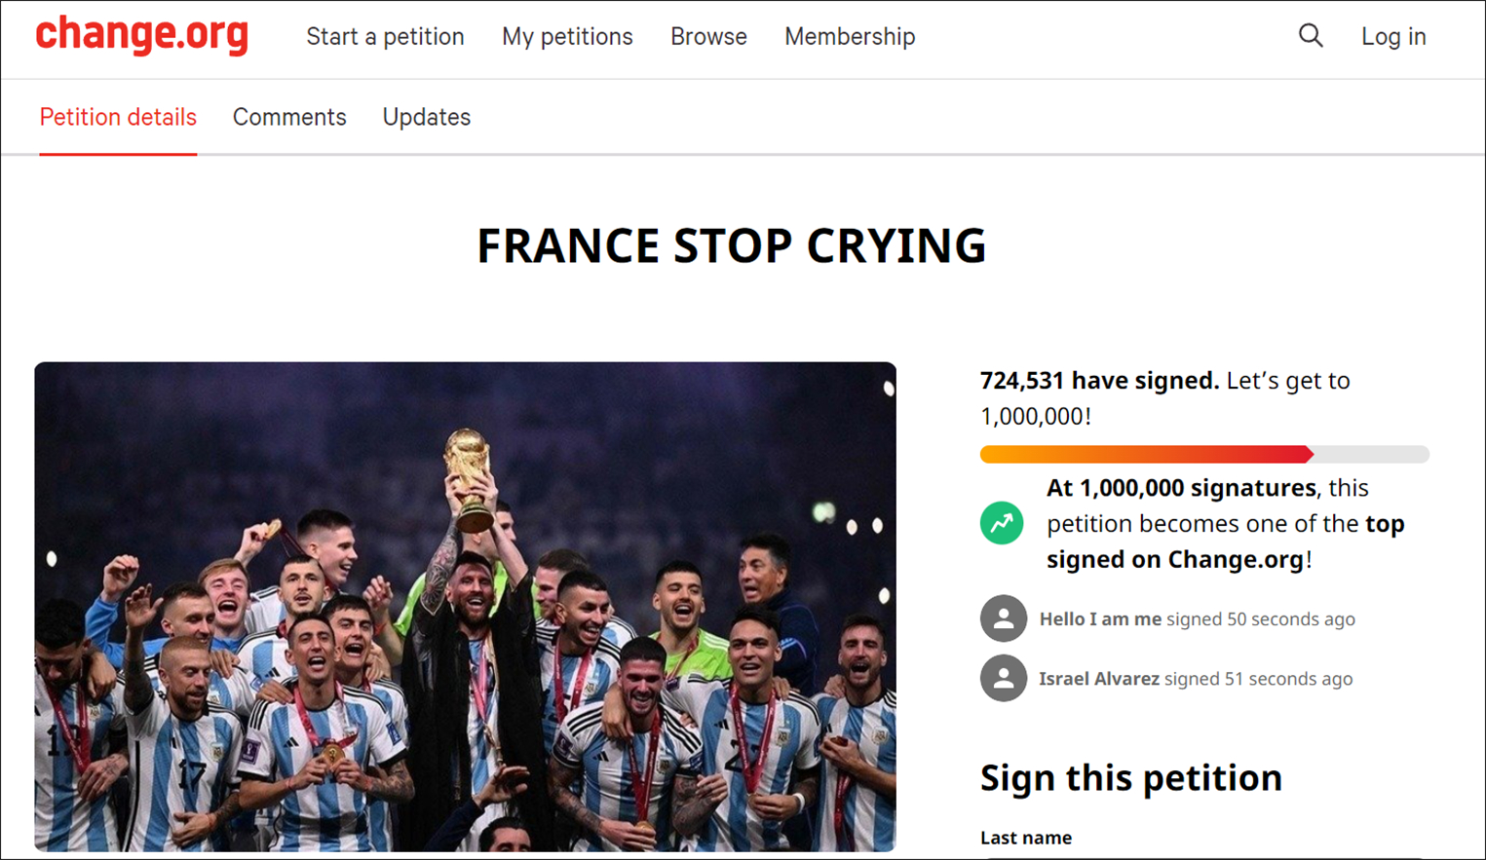Image resolution: width=1486 pixels, height=860 pixels.
Task: Click the green trending arrow icon
Action: point(1002,523)
